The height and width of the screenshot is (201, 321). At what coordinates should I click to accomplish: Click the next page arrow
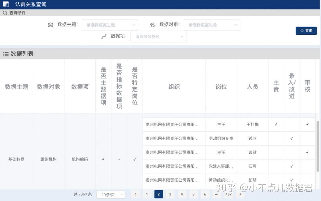[x=240, y=194]
